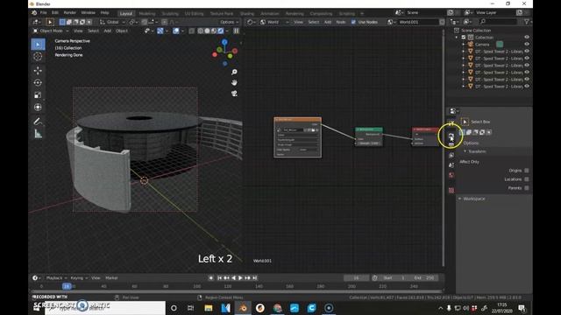Open Output properties tab in Properties editor
Screen dimensions: 561x315
coord(451,144)
